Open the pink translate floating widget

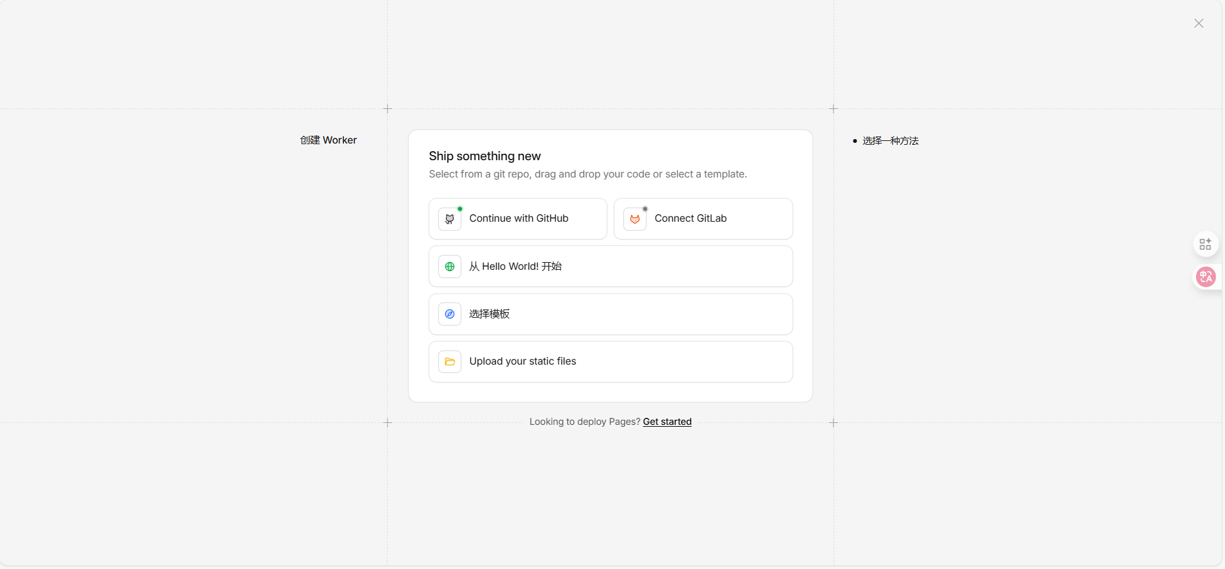coord(1206,277)
